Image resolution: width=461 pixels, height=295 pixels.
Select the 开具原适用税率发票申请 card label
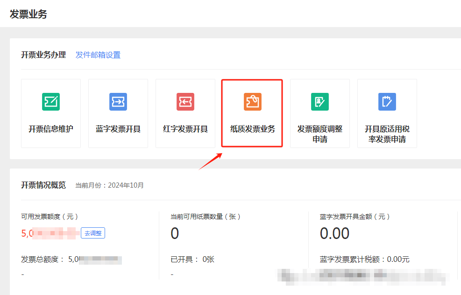click(x=387, y=134)
